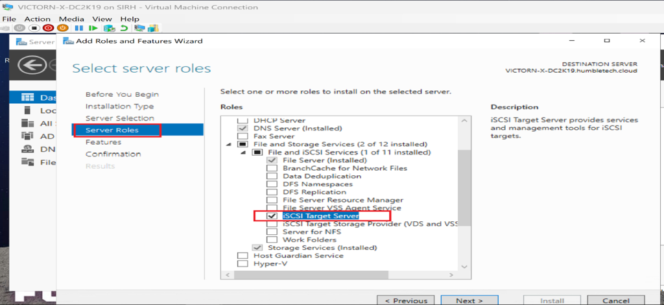
Task: Click the red Shut Down VM toolbar icon
Action: pos(49,28)
